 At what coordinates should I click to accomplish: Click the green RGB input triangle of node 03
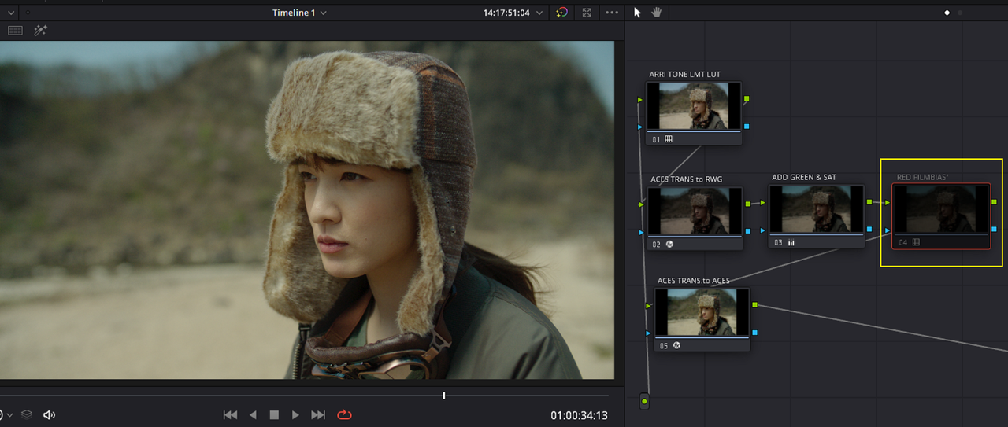pos(763,203)
